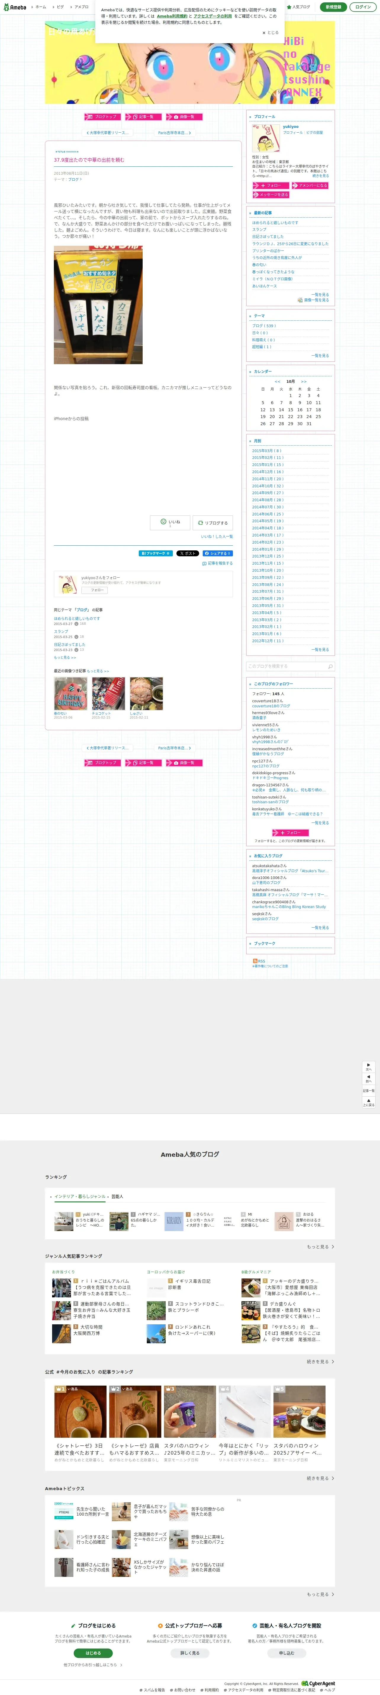Share via B!ブックマーク button
This screenshot has width=380, height=1695.
156,553
